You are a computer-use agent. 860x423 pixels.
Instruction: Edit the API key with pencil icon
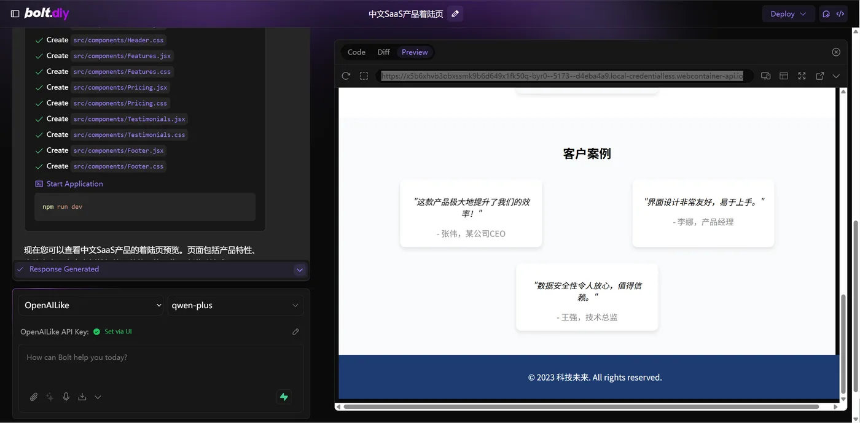pos(295,332)
